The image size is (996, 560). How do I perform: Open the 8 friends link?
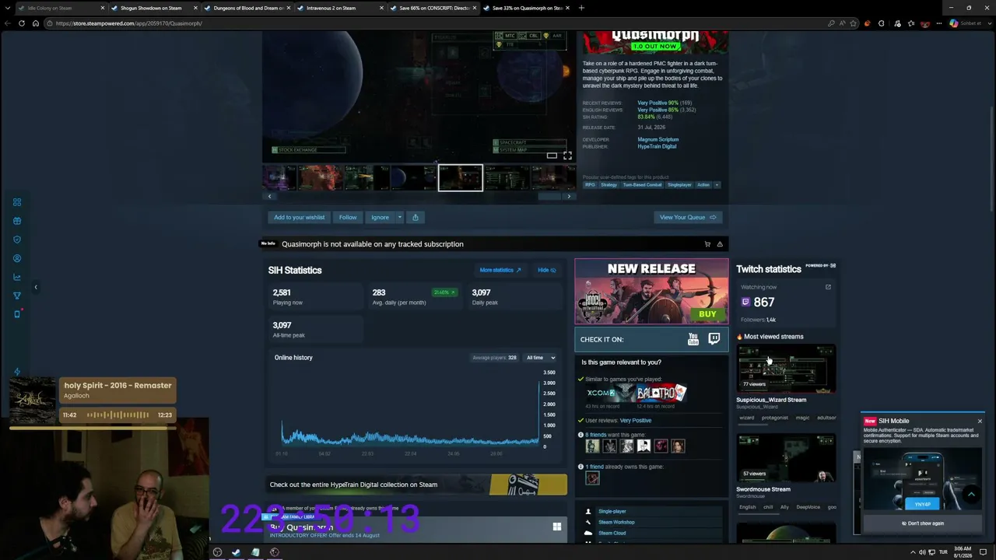coord(597,435)
